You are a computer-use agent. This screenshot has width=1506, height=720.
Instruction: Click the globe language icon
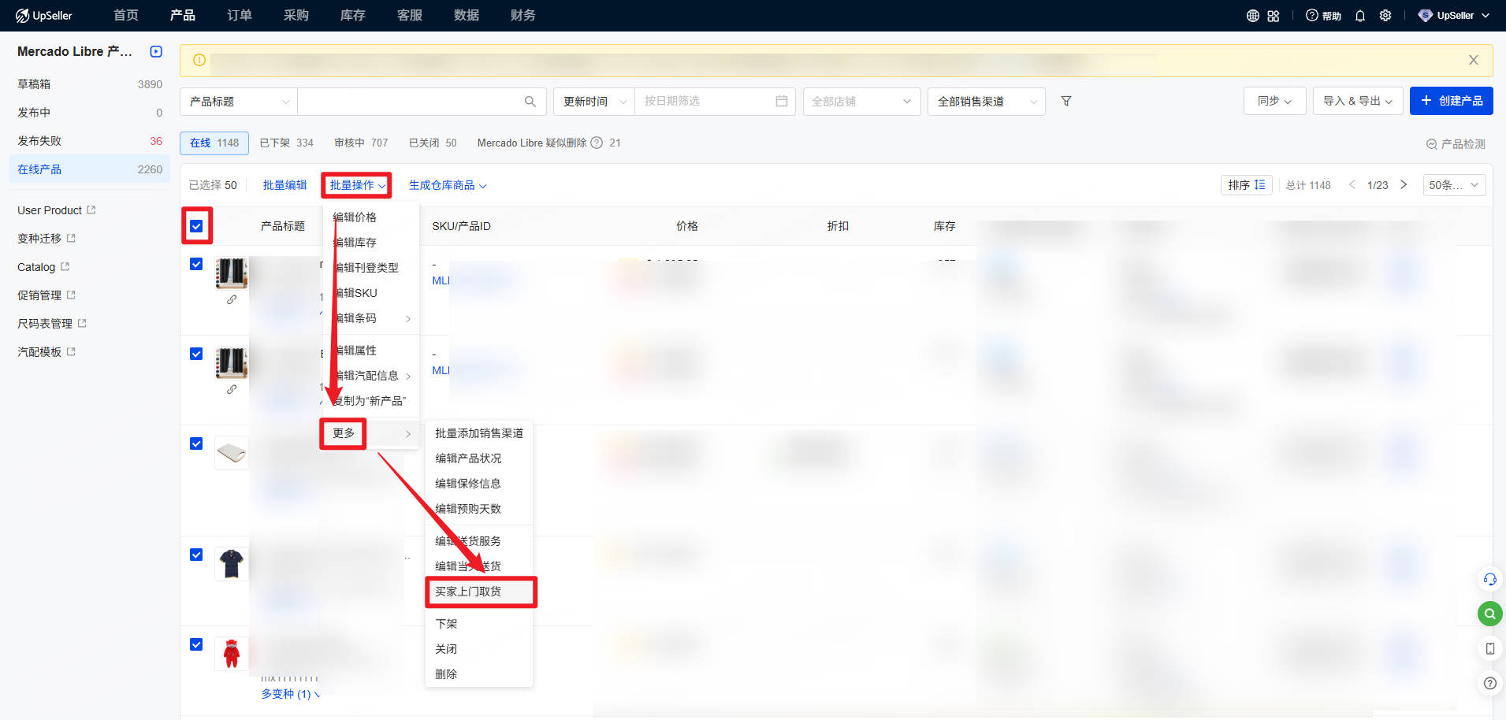point(1252,16)
